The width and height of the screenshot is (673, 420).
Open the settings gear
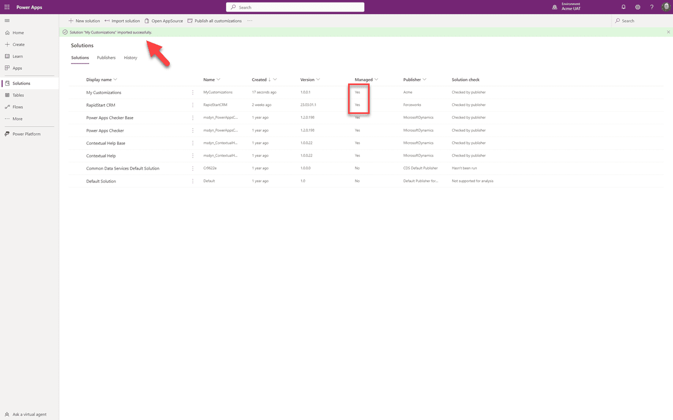point(637,7)
